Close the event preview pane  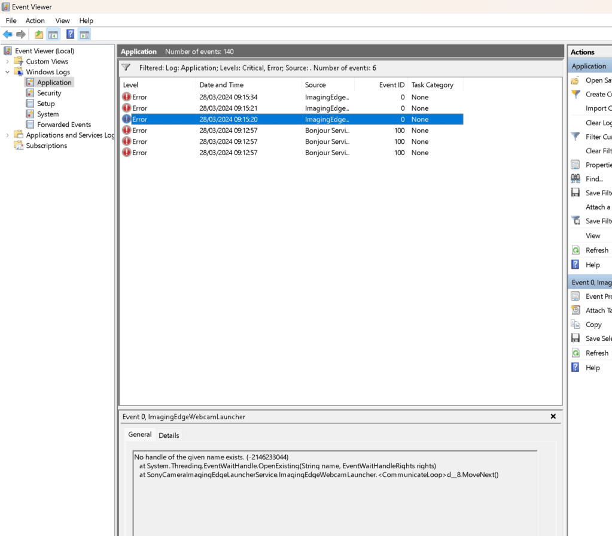pos(553,416)
